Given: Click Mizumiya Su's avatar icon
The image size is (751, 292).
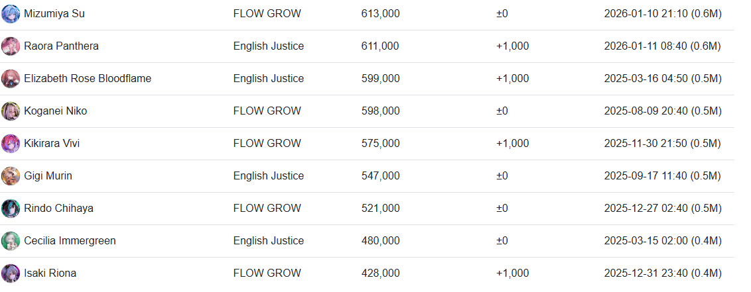Looking at the screenshot, I should [x=11, y=14].
